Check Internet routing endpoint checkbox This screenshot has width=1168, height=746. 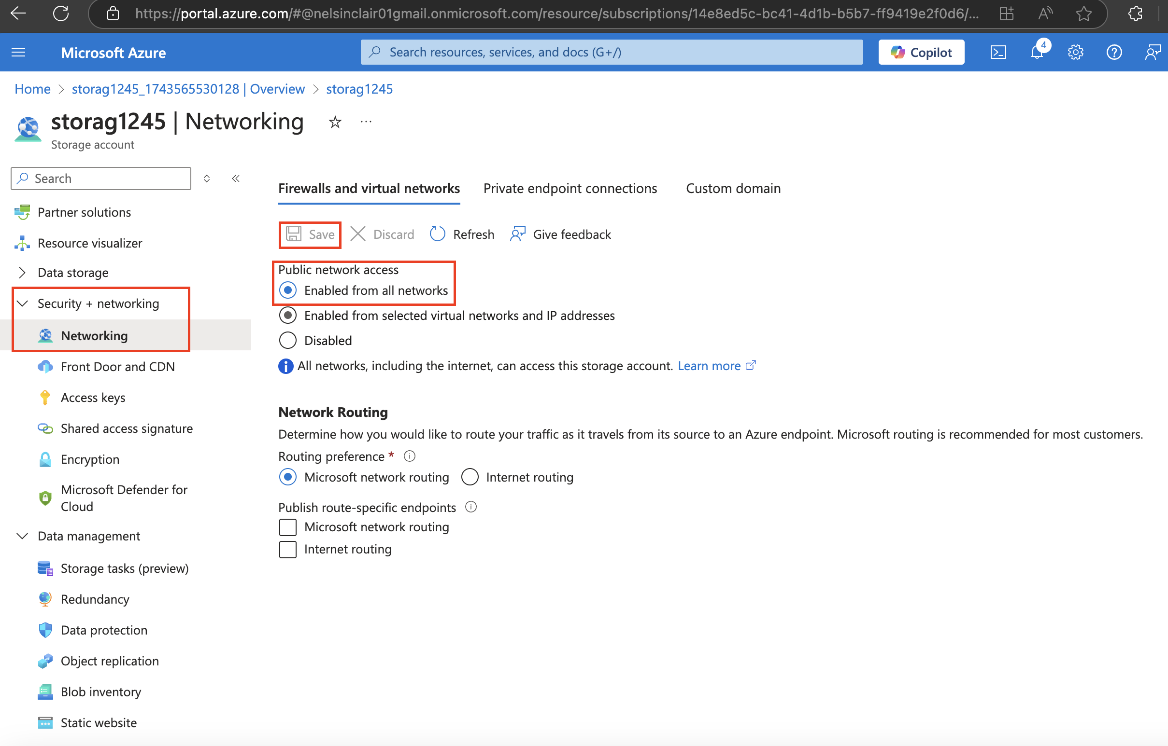[x=288, y=549]
